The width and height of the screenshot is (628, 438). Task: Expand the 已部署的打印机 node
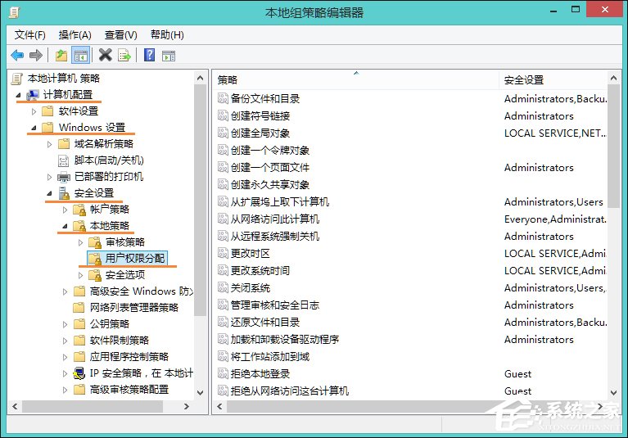[50, 177]
